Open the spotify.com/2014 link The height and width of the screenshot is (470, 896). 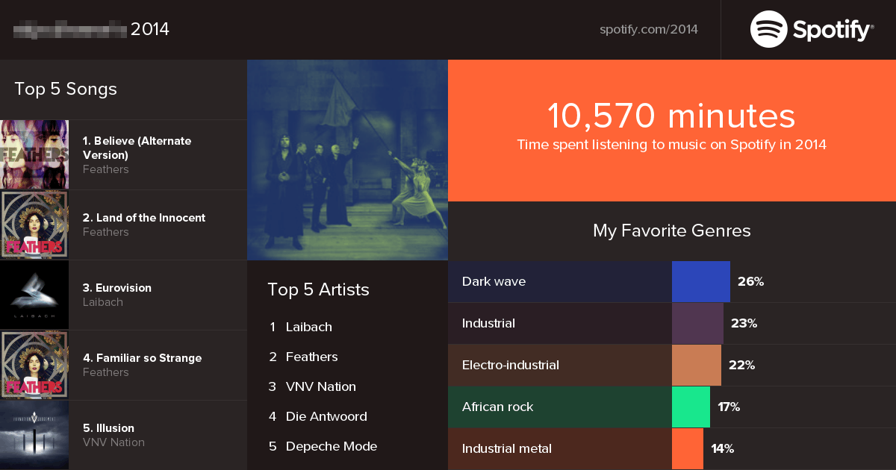tap(648, 30)
